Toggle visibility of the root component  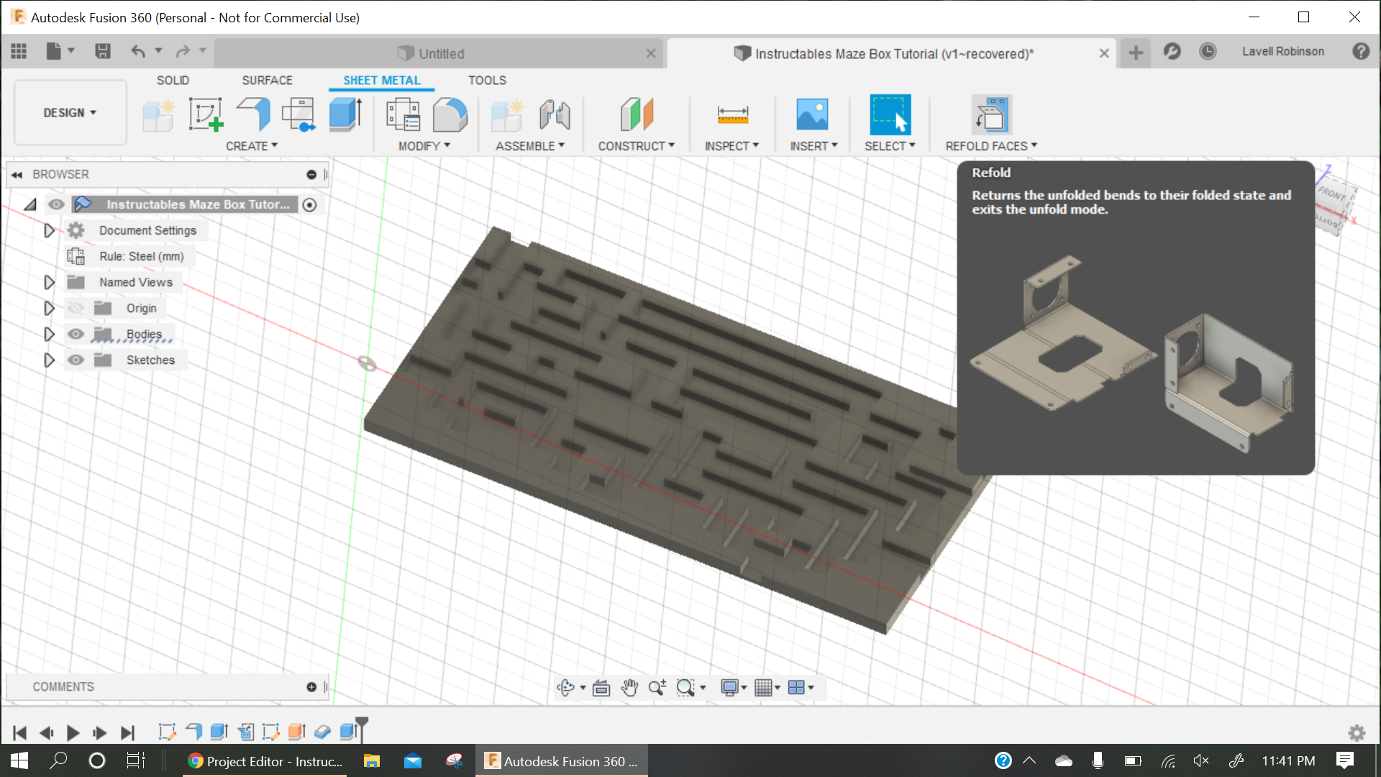click(x=56, y=204)
